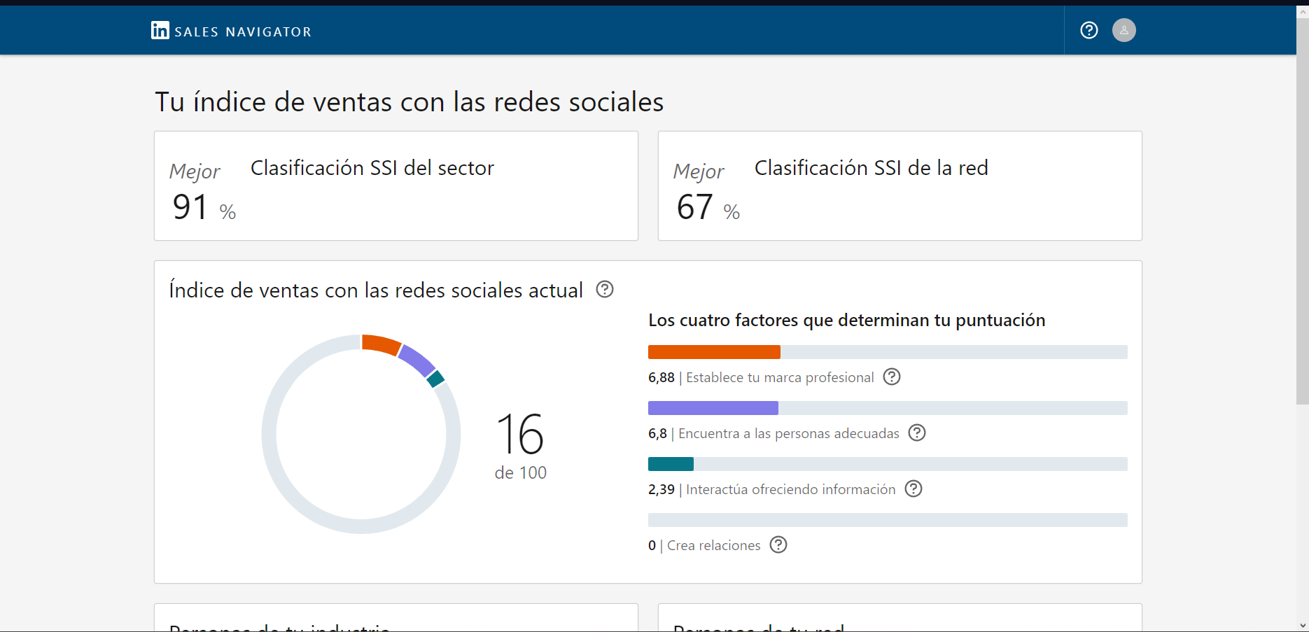The height and width of the screenshot is (632, 1309).
Task: Click 'Los cuatro factores que determinan tu puntuación'
Action: tap(847, 320)
